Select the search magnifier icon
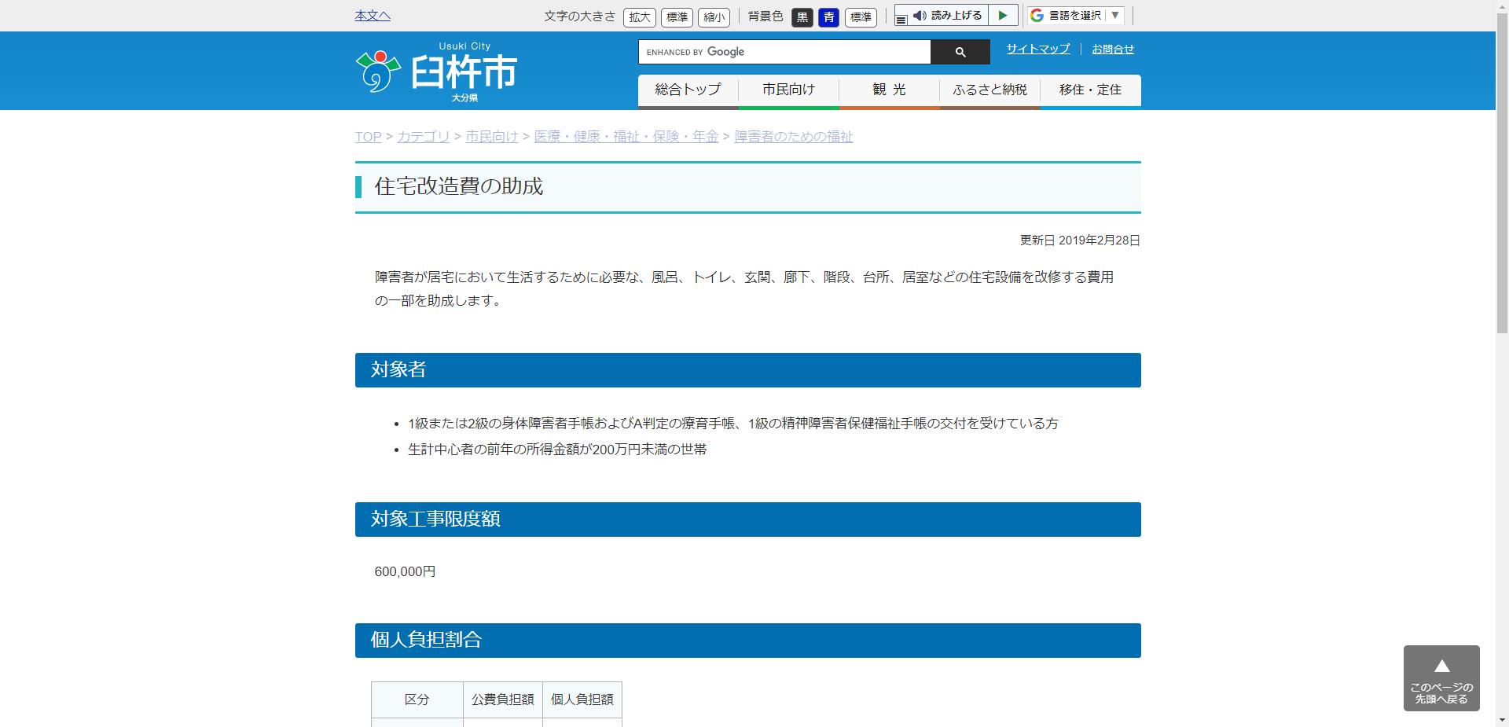Image resolution: width=1509 pixels, height=727 pixels. (x=960, y=52)
